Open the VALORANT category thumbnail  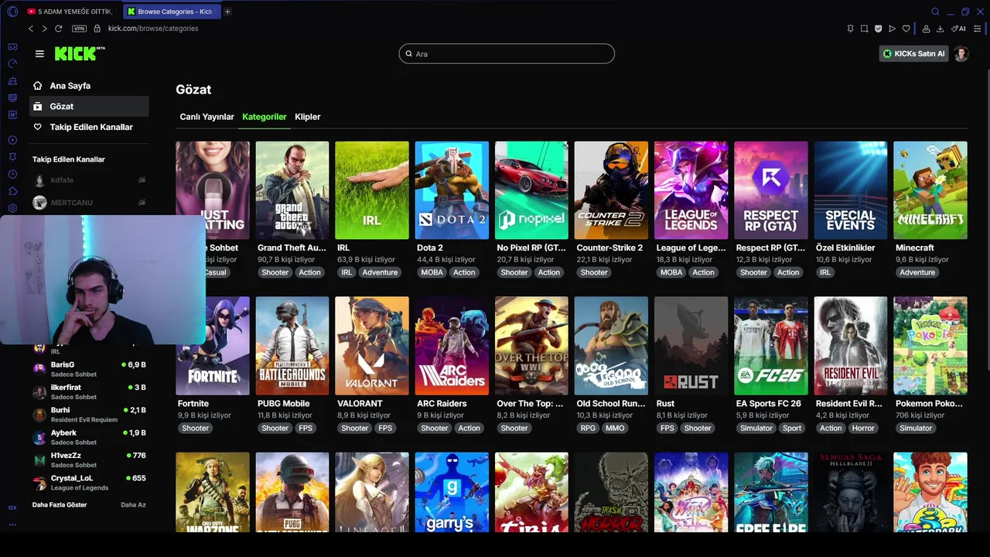[x=372, y=346]
